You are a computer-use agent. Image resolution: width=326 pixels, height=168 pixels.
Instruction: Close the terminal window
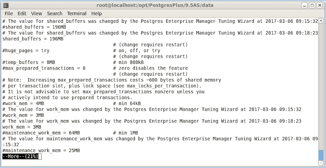pos(320,5)
